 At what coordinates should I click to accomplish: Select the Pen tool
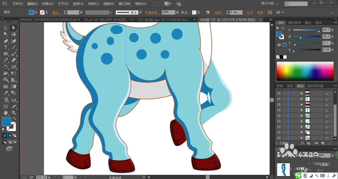pyautogui.click(x=6, y=41)
